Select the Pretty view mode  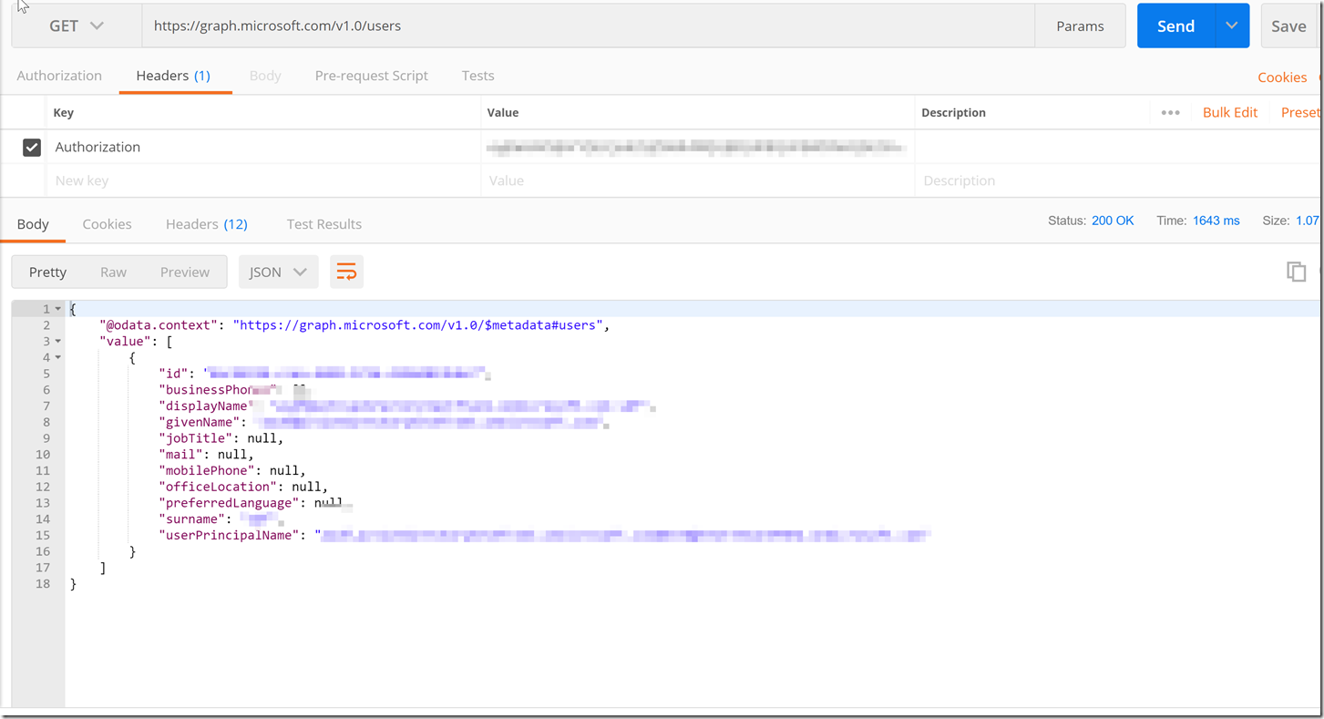pos(47,272)
